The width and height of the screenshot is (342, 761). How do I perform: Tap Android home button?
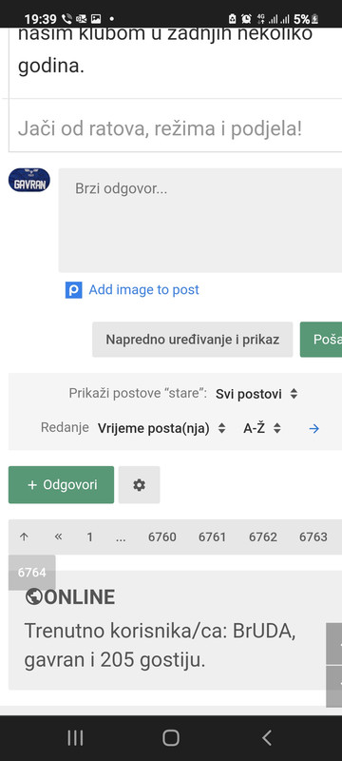[171, 738]
